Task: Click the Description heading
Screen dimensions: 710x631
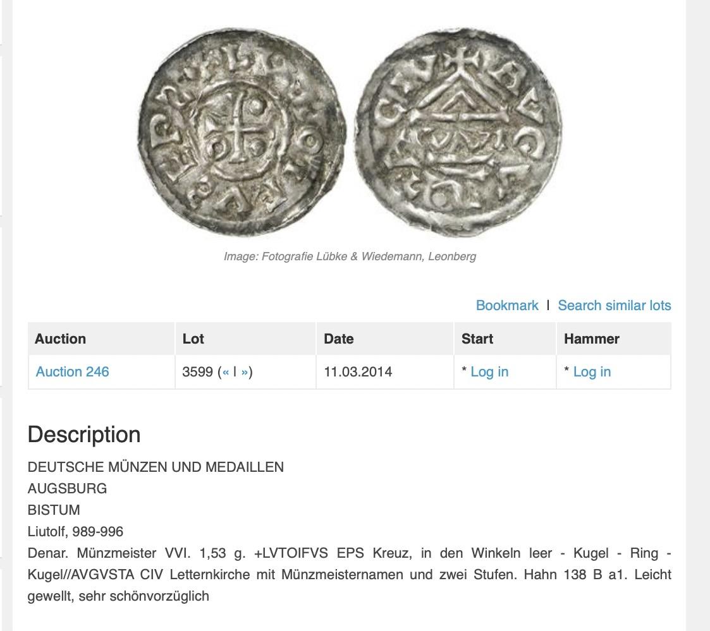Action: coord(84,435)
